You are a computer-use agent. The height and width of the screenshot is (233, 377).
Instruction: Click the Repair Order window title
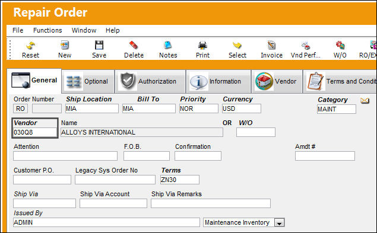(x=50, y=12)
